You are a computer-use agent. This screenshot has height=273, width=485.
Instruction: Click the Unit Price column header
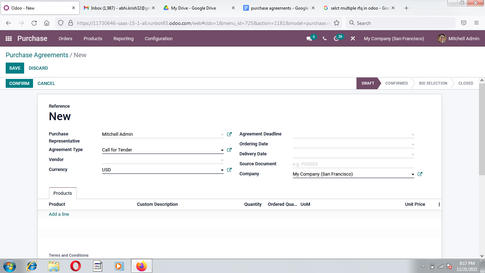click(415, 204)
